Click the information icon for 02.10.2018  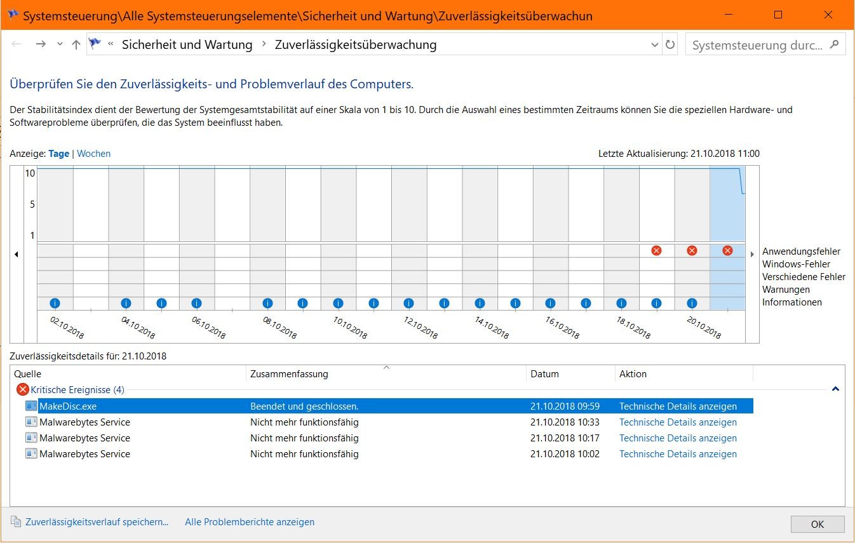click(55, 304)
